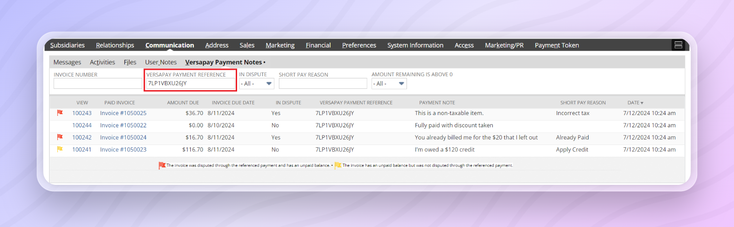Expand the Amount Remaining Is Above 0 dropdown
This screenshot has width=734, height=227.
click(389, 83)
